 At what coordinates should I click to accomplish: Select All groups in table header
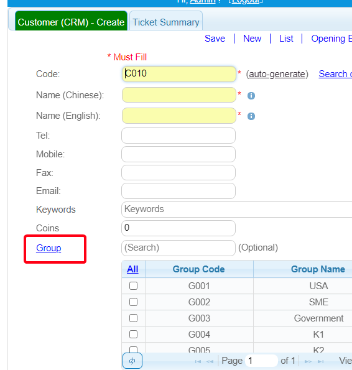click(x=132, y=269)
